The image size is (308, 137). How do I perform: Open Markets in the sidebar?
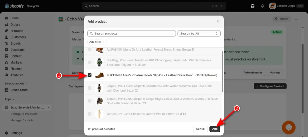pos(16,62)
